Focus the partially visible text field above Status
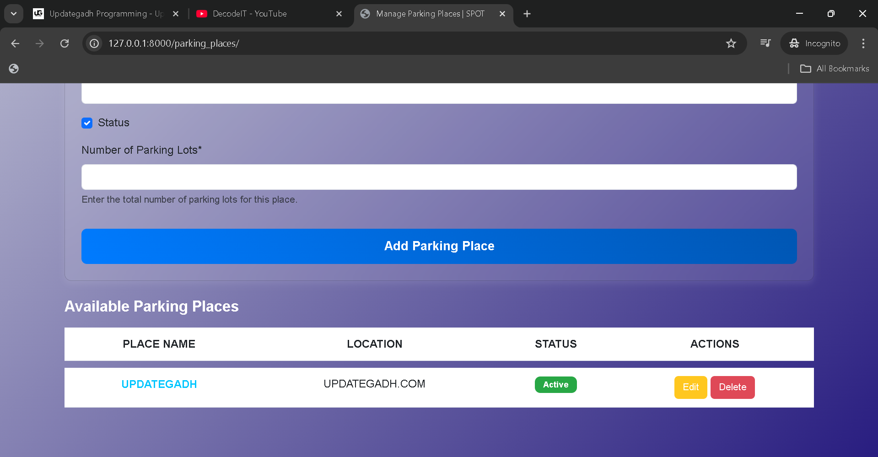 click(439, 93)
